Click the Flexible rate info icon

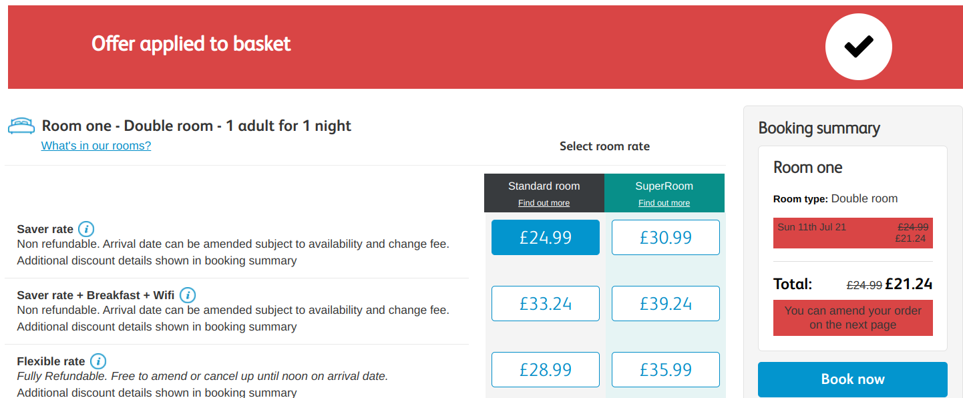click(x=98, y=361)
